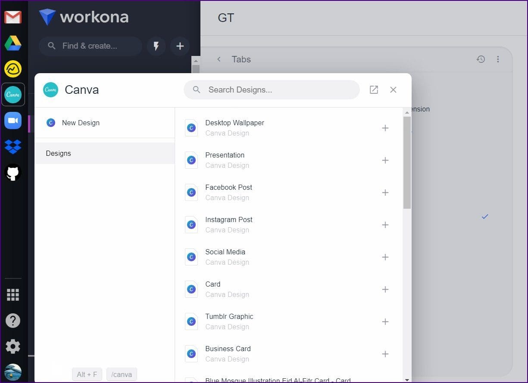Click the back chevron next to Tabs
Image resolution: width=528 pixels, height=383 pixels.
coord(219,59)
